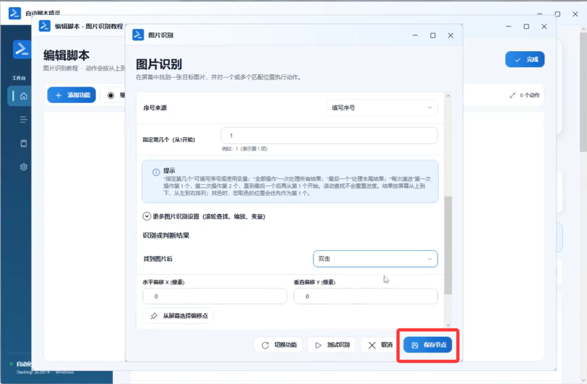Expand 更多图片识别设置 section
This screenshot has height=384, width=587.
click(204, 217)
